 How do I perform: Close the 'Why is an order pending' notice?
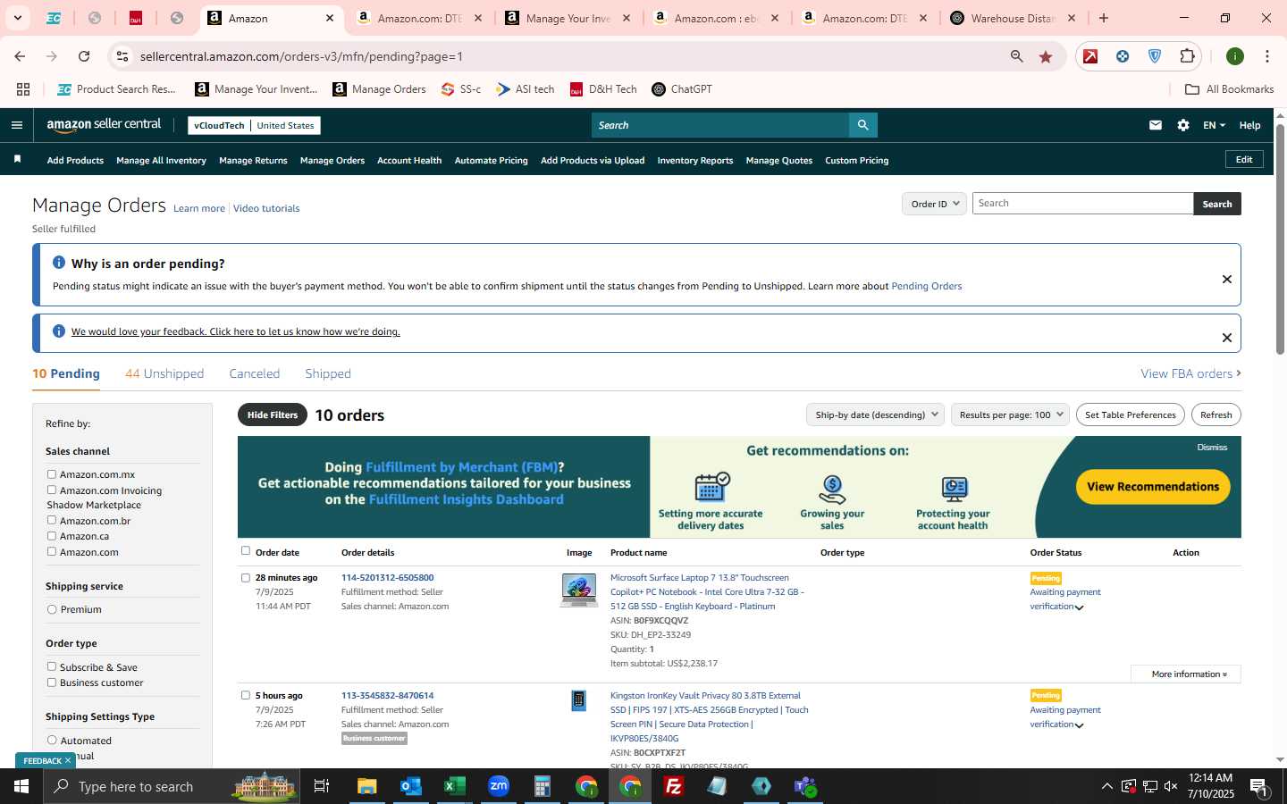[1227, 280]
